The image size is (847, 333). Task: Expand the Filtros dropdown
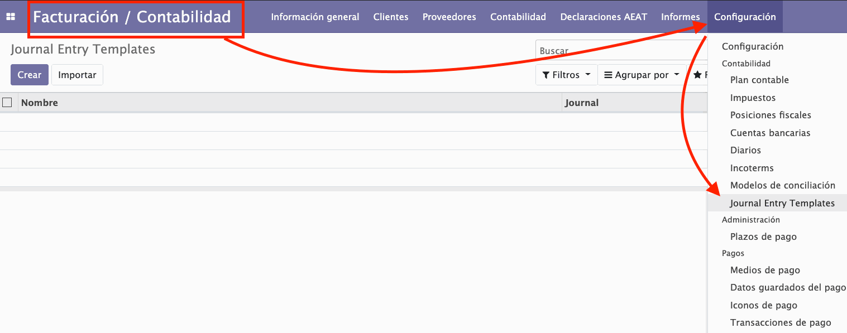coord(566,75)
